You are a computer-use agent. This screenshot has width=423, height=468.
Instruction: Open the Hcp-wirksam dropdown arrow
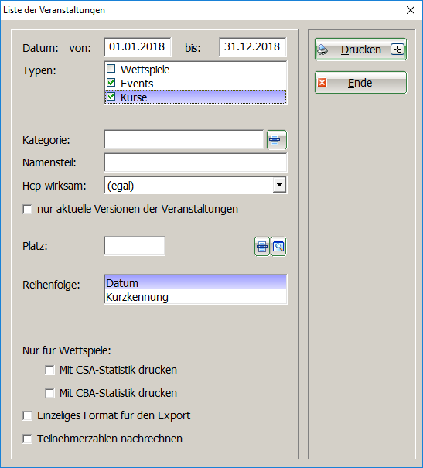[x=279, y=185]
